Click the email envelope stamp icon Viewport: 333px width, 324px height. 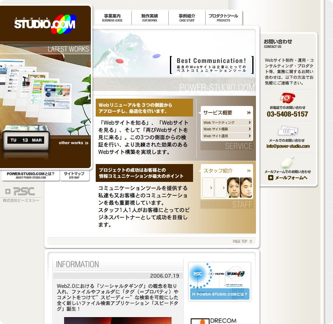coord(288,131)
